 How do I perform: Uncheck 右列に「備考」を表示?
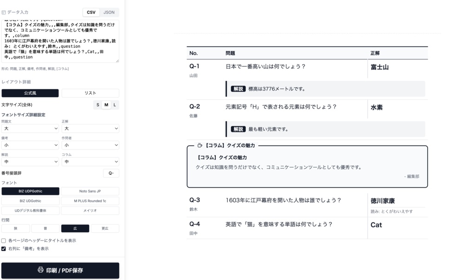(x=4, y=248)
